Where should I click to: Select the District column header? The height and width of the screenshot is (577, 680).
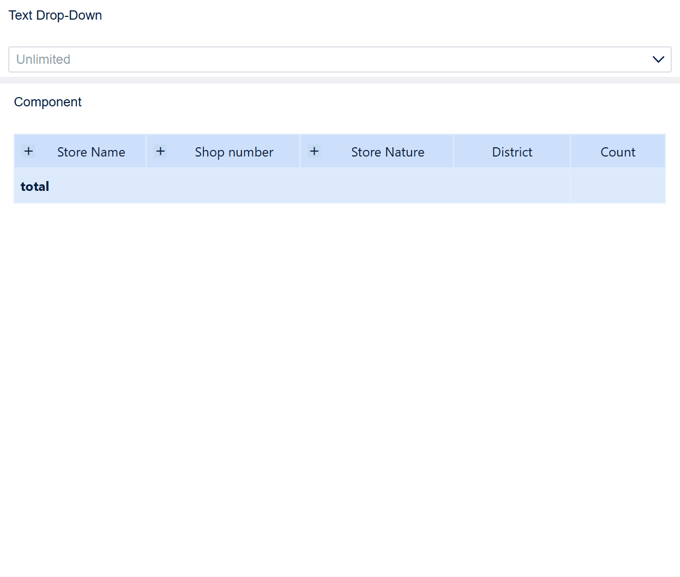511,152
